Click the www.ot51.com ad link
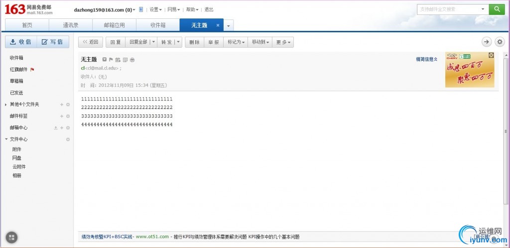 click(152, 237)
